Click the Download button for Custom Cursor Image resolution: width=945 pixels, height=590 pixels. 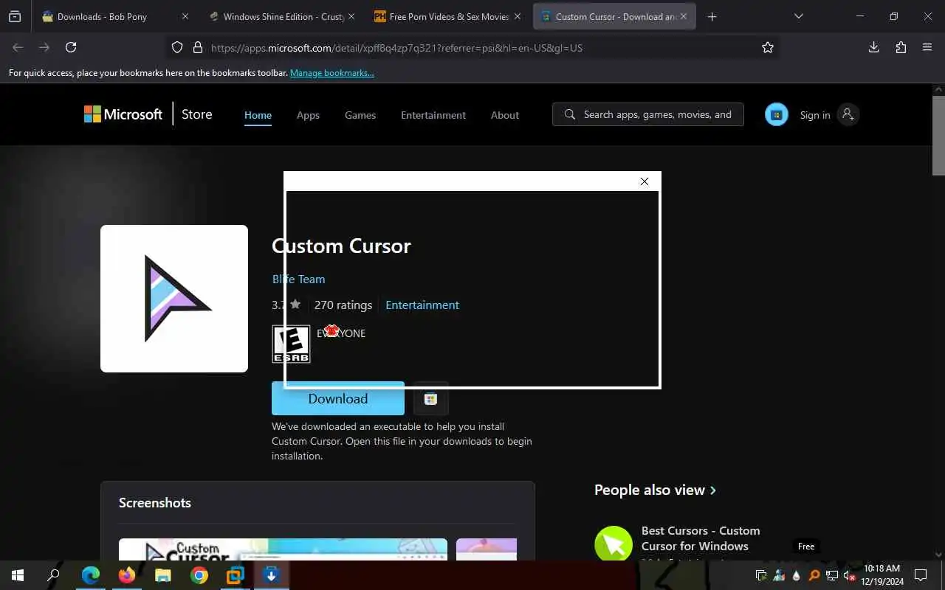337,398
